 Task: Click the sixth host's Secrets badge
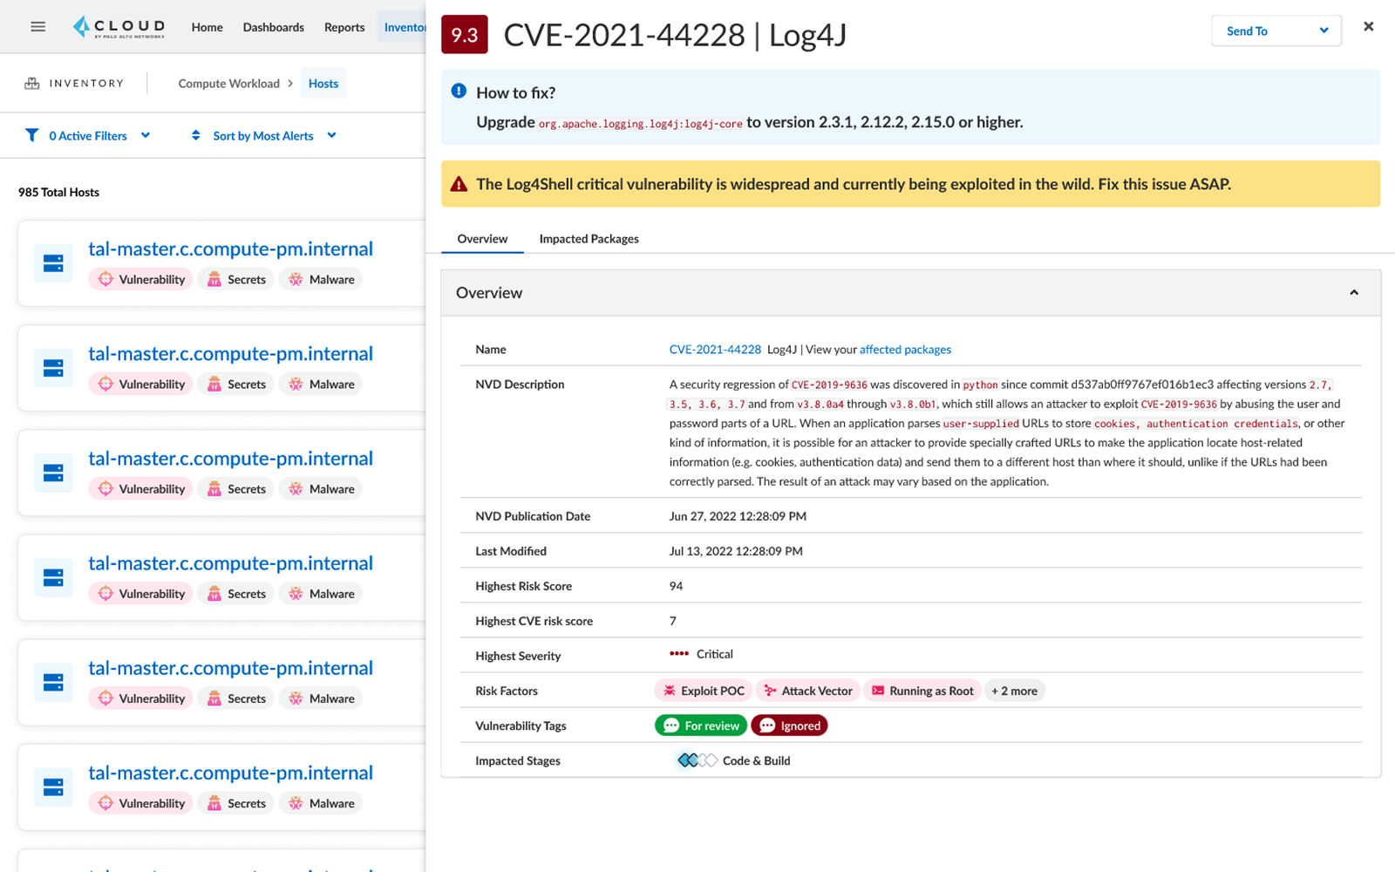(236, 802)
